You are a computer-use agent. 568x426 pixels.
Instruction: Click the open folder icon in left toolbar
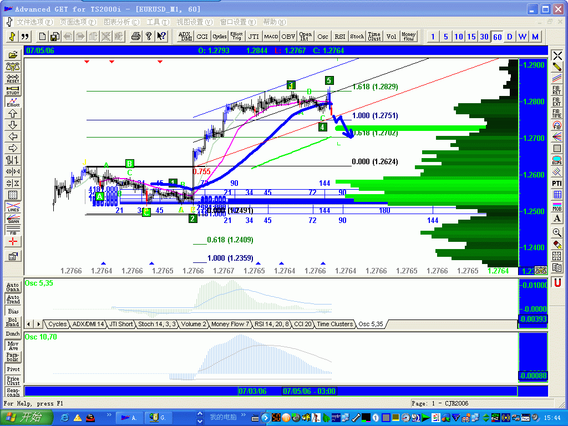[13, 55]
